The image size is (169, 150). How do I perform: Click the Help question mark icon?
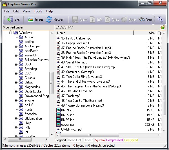point(160,19)
